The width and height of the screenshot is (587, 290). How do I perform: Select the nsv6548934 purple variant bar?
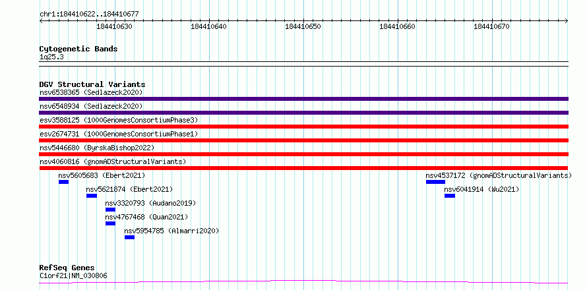[x=303, y=113]
